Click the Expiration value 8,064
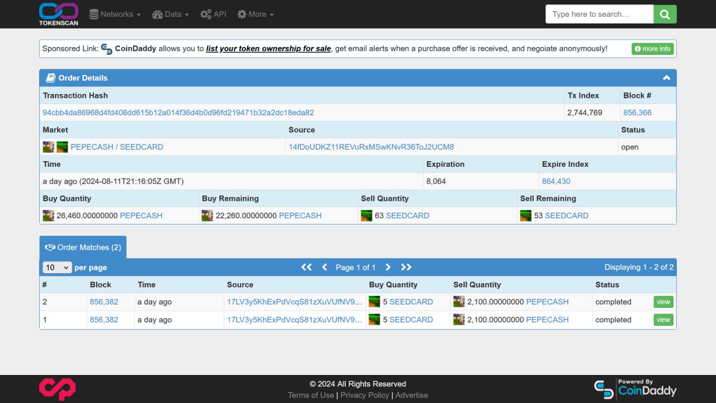The height and width of the screenshot is (403, 716). pos(436,181)
